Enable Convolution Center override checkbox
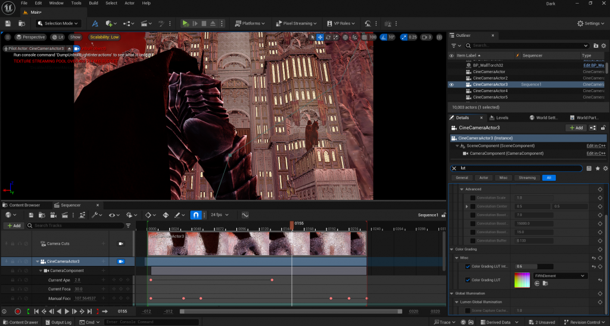 coord(472,206)
